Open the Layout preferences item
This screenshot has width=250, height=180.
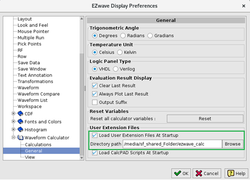[25, 19]
